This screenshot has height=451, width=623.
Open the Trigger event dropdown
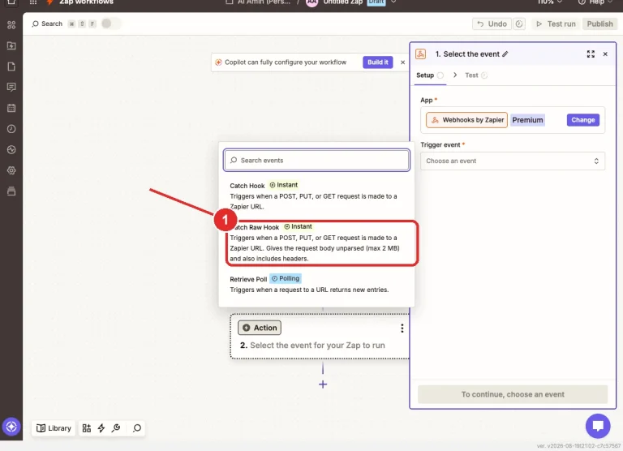(x=513, y=161)
